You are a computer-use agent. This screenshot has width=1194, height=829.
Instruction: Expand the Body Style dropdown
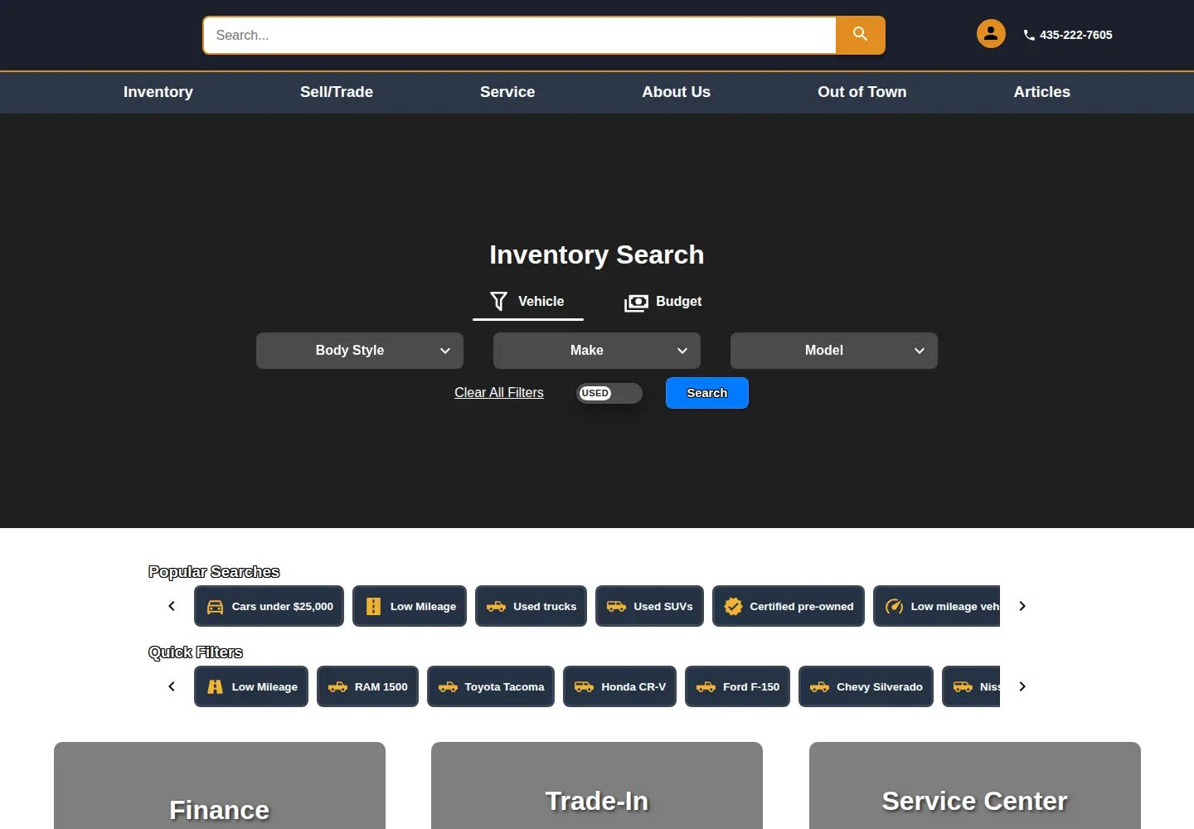360,351
